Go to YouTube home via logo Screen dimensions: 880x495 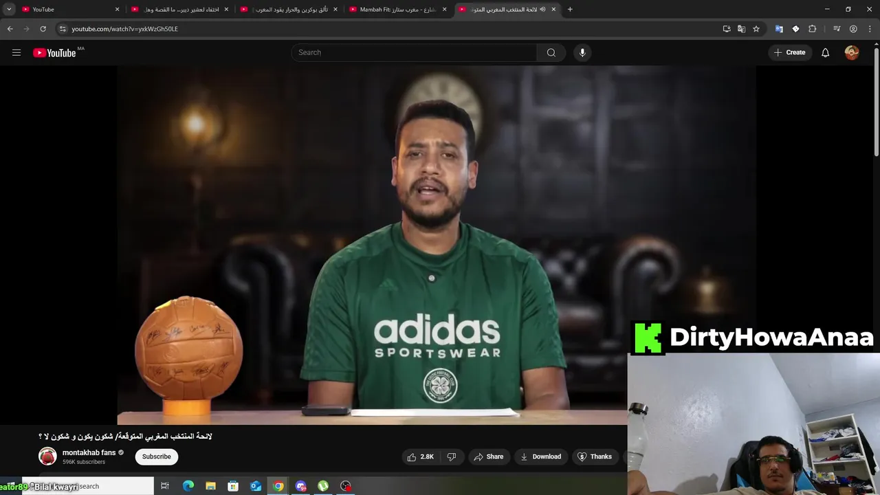click(x=54, y=53)
